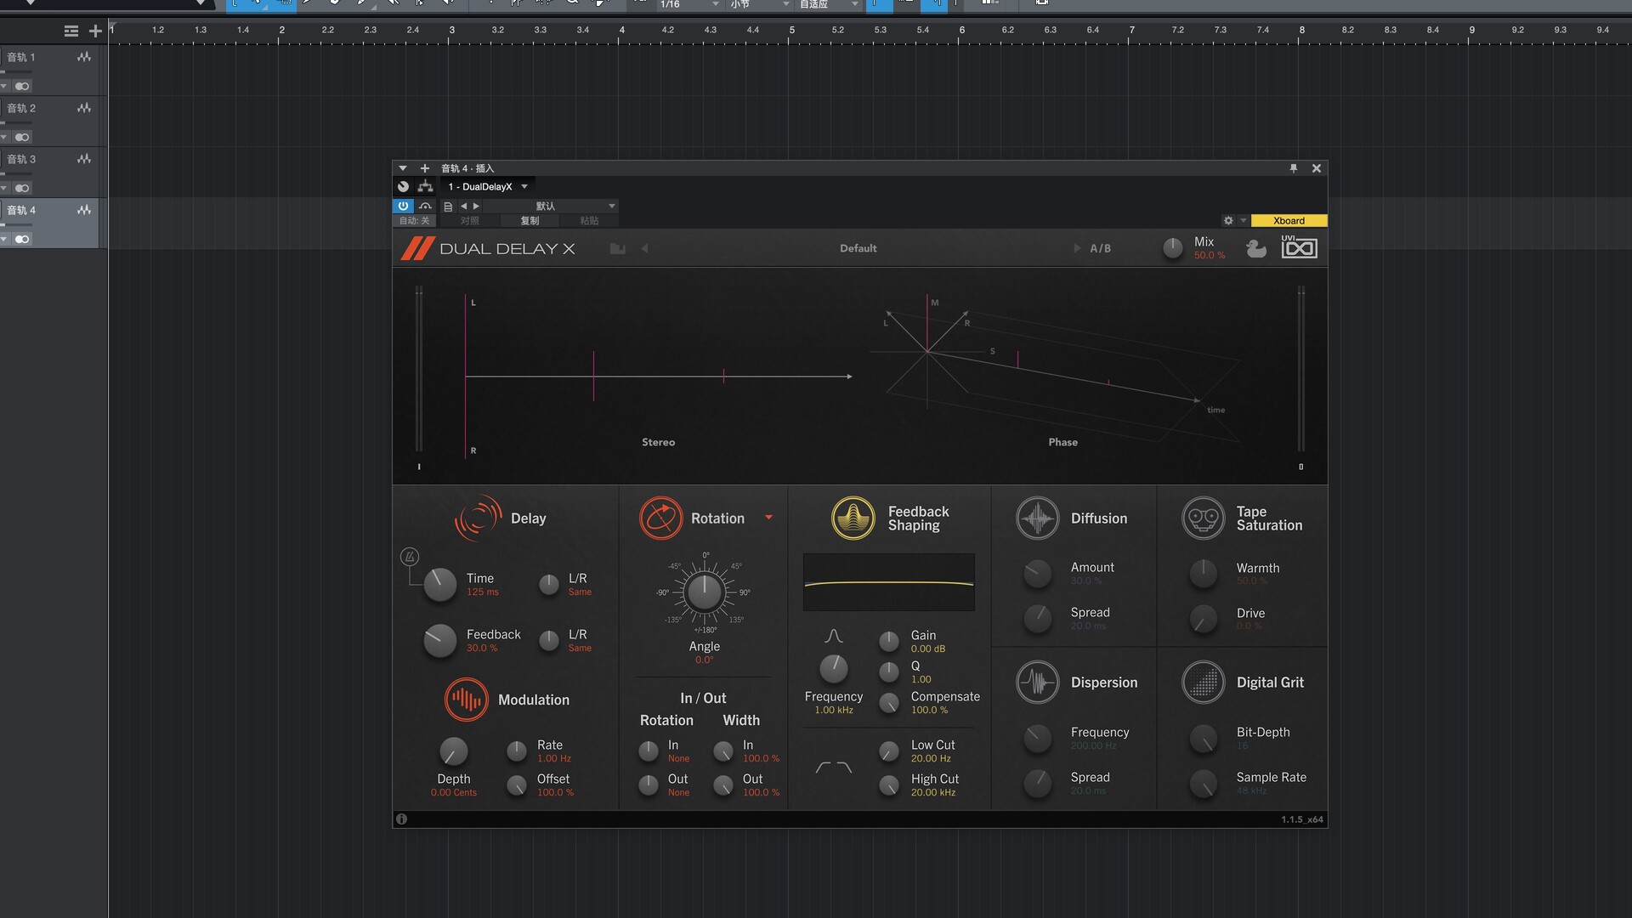Toggle monitor button on 音轨 4
Viewport: 1632px width, 918px height.
22,239
